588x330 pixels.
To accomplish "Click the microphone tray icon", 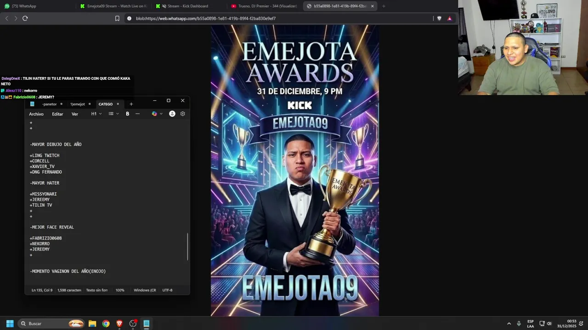I will [x=519, y=324].
